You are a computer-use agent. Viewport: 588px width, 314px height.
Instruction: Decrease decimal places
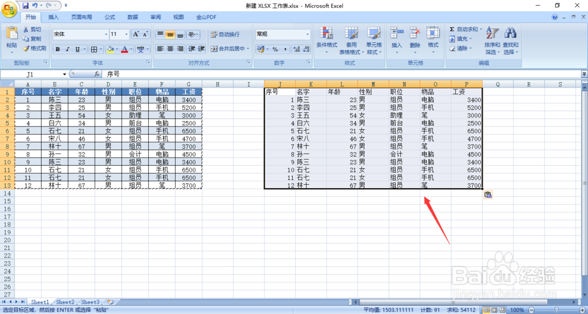(x=306, y=49)
